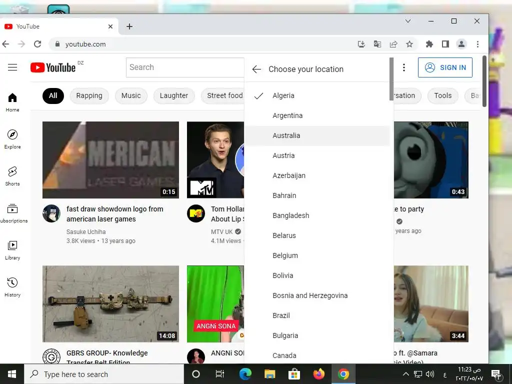This screenshot has height=384, width=512.
Task: Select Australia as location
Action: pos(317,135)
